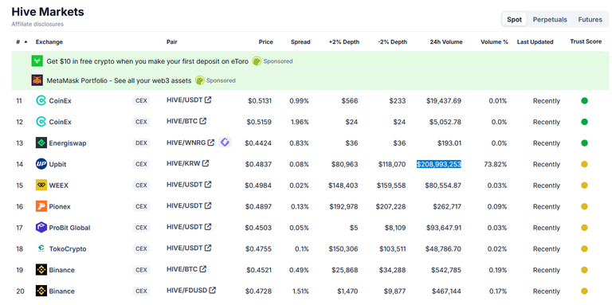Open external link icon for HIVE/FDUSD
Image resolution: width=612 pixels, height=305 pixels.
point(212,290)
